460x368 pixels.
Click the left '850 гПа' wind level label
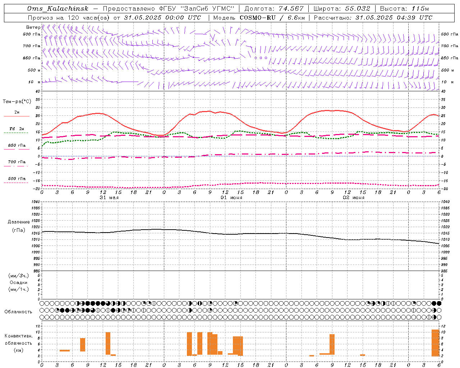click(32, 58)
